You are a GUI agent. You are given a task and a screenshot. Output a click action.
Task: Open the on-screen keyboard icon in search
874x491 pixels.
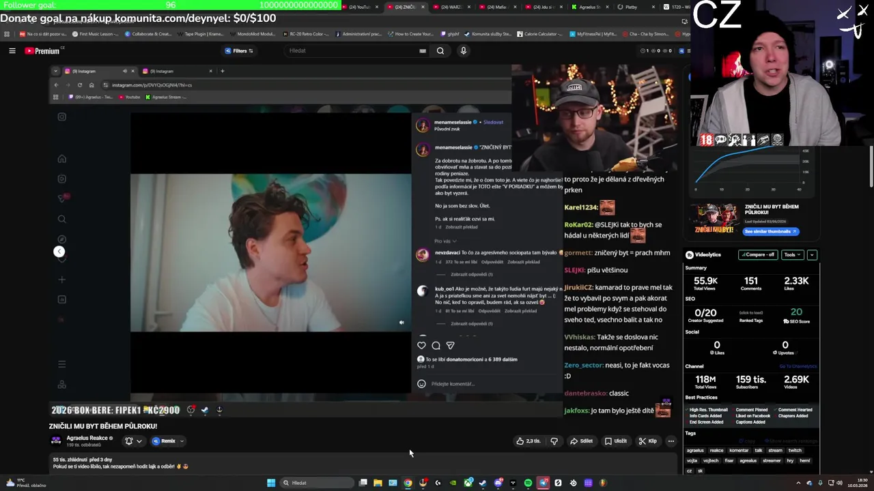click(x=423, y=50)
